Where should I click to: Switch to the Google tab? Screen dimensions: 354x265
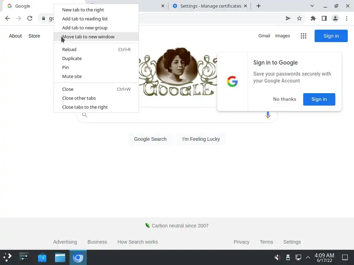click(x=28, y=6)
